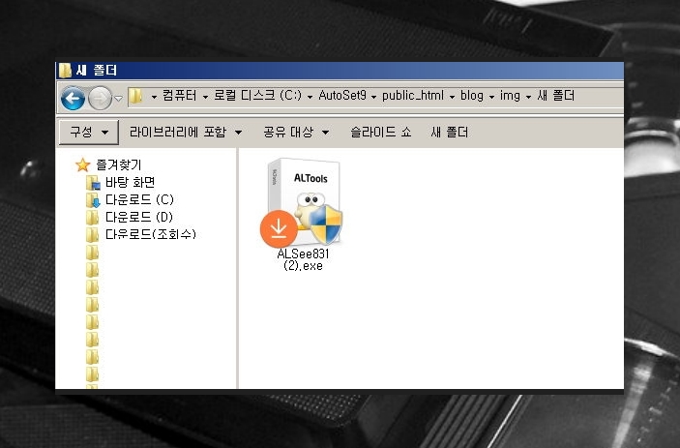Click 슬라이드 쇼 in the toolbar
The width and height of the screenshot is (680, 448).
[x=381, y=133]
